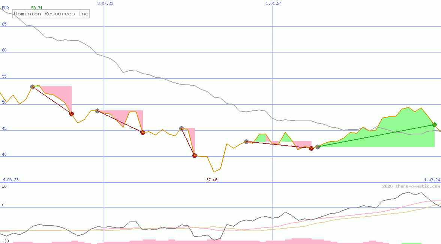This screenshot has height=244, width=441.
Task: Select the gray circle marker near price 43
Action: (246, 142)
